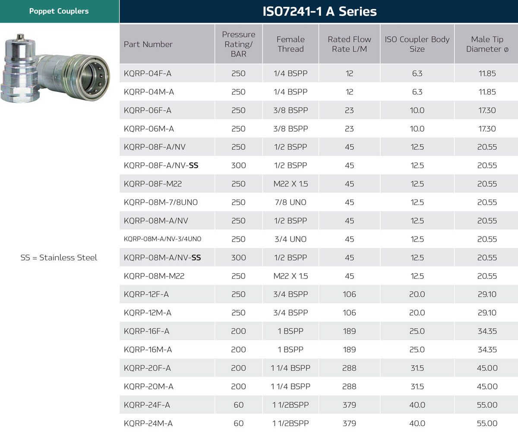Open part number KQRP-04F-A
Viewport: 518px width, 433px height.
click(x=148, y=73)
